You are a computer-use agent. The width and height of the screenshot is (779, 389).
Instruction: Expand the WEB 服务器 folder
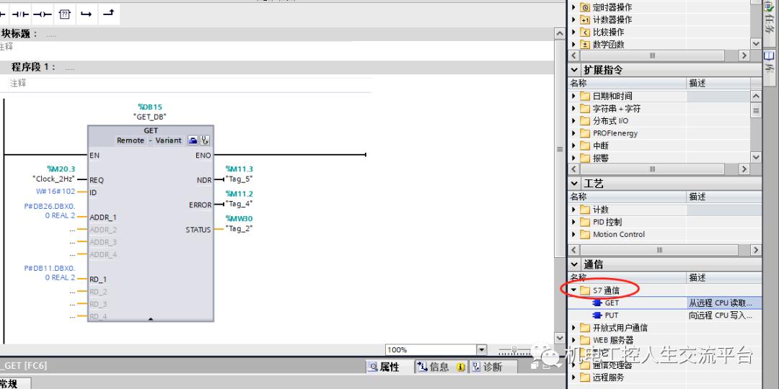(x=574, y=340)
